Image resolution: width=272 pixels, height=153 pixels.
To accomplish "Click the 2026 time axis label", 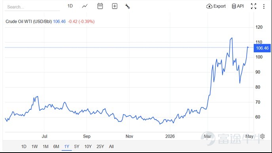I will [x=170, y=136].
